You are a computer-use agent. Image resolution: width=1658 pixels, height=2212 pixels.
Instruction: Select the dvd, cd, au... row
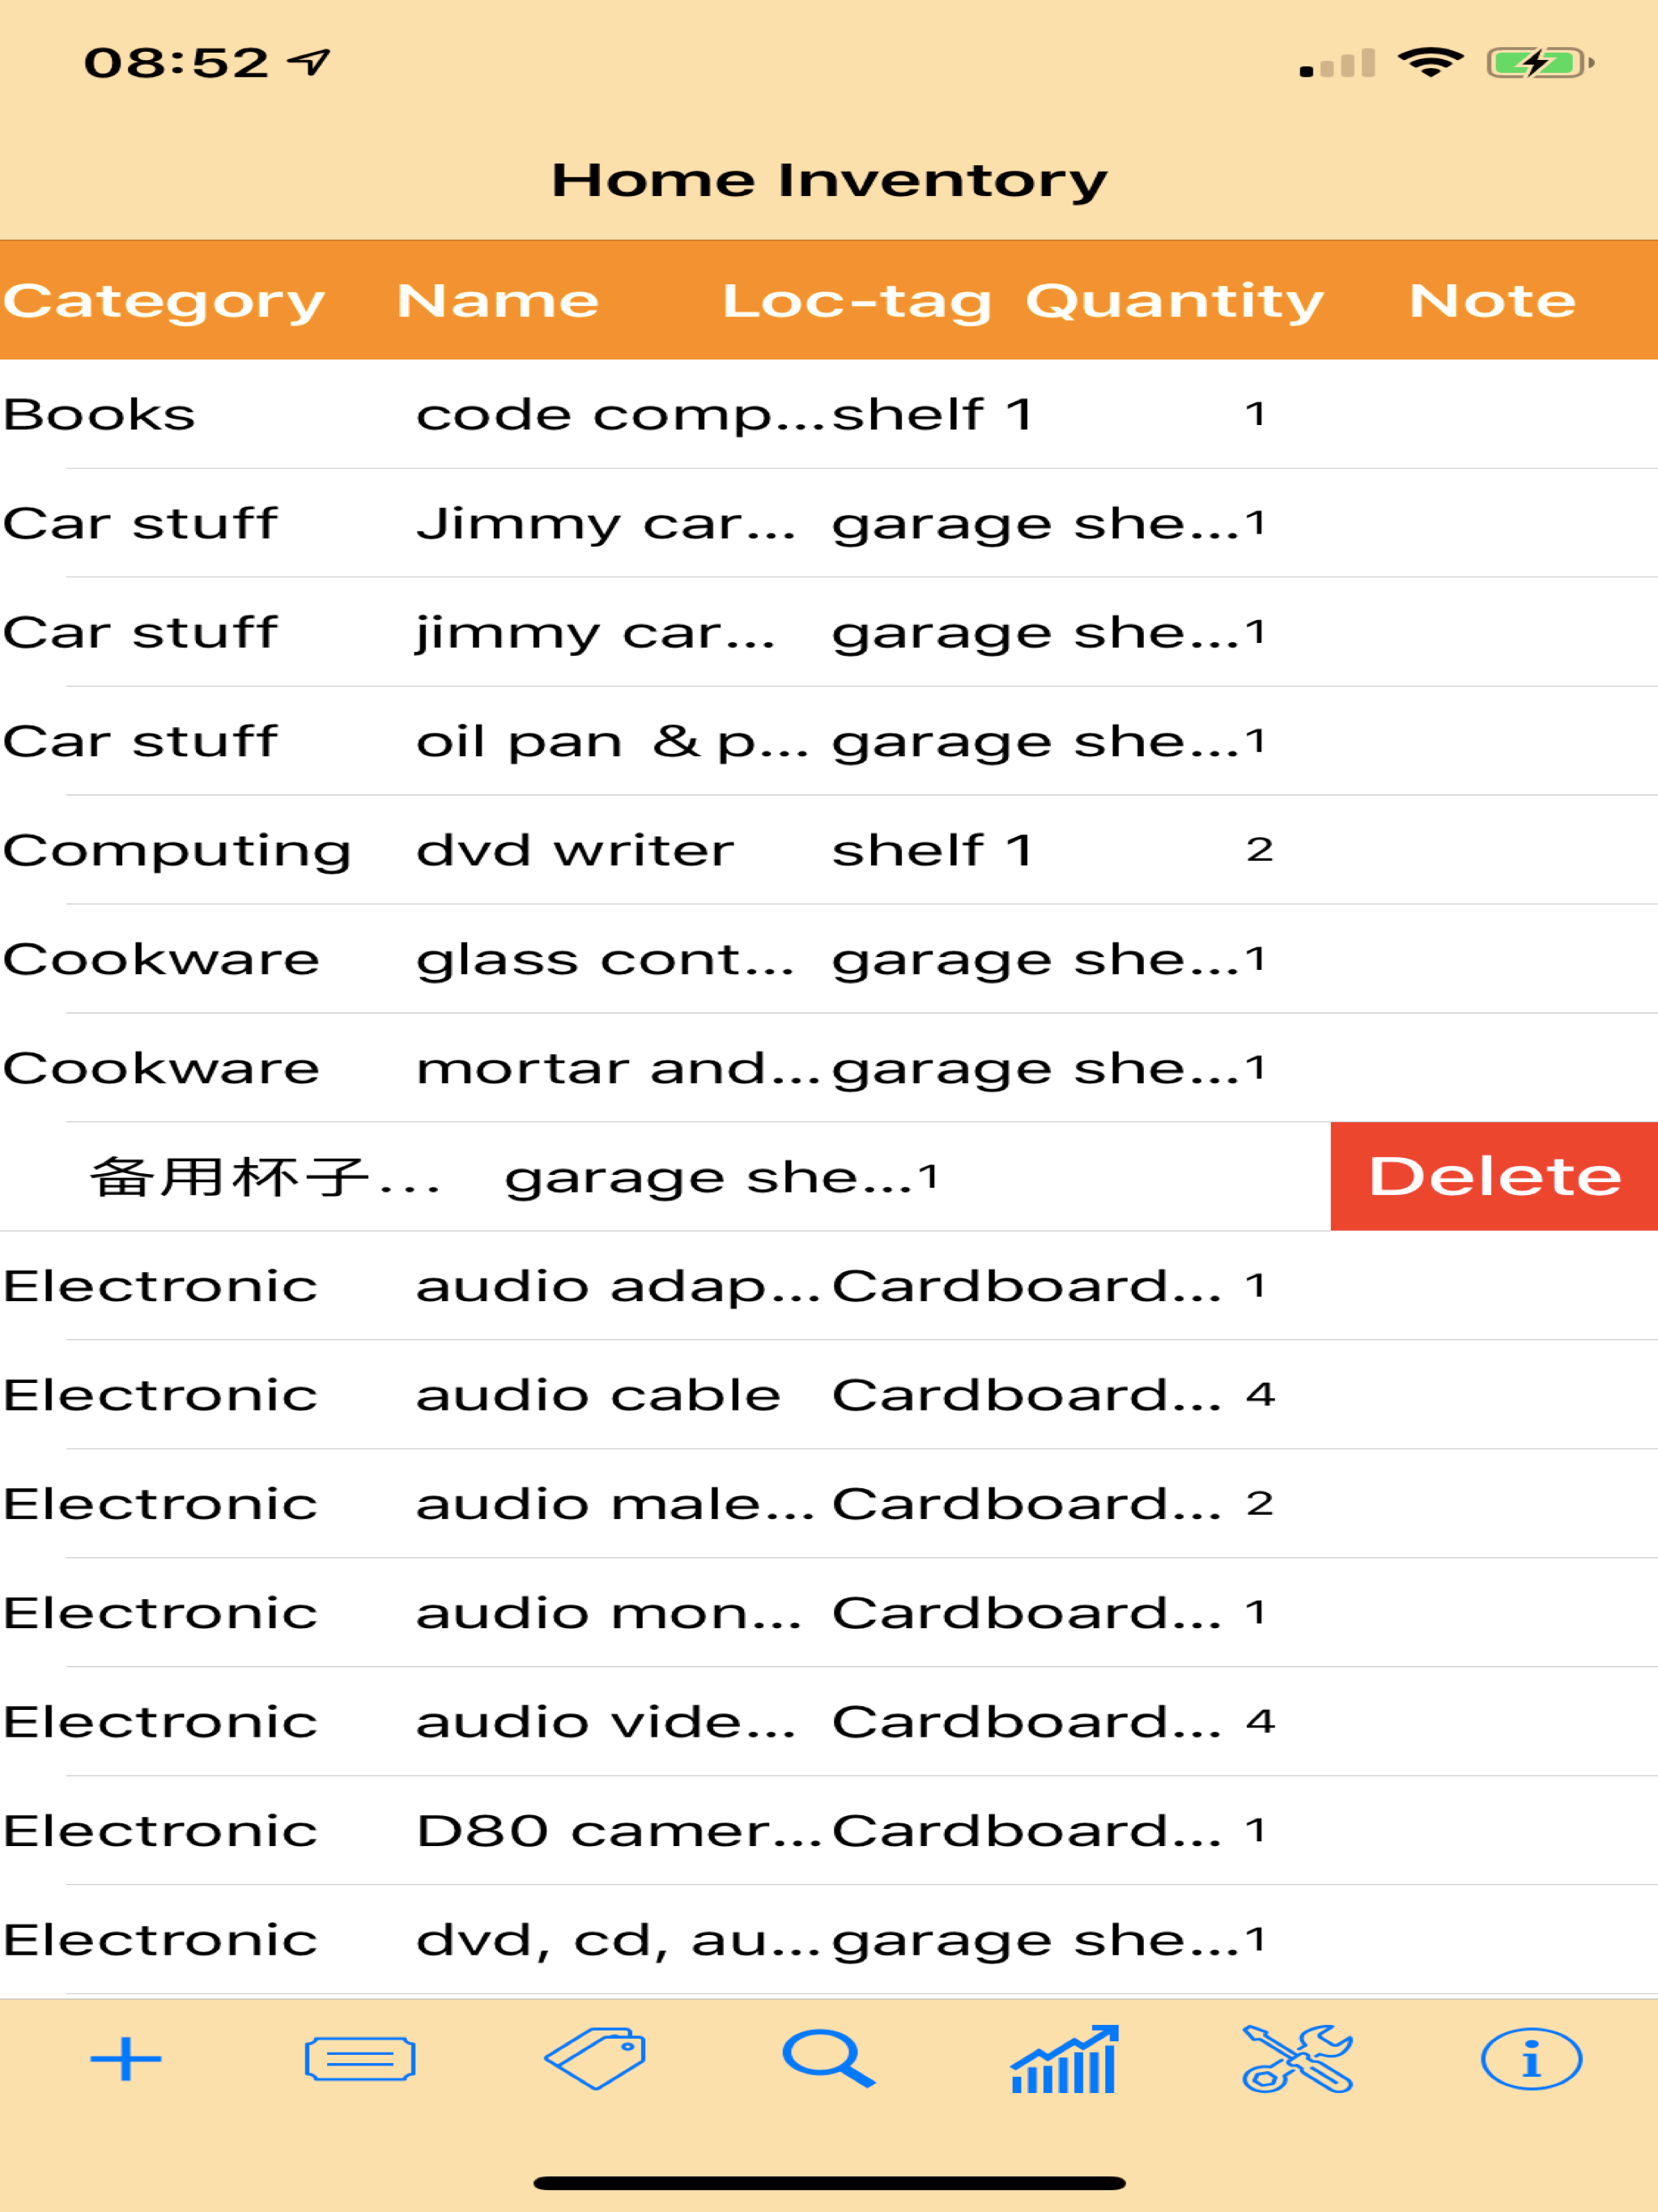coord(829,1940)
